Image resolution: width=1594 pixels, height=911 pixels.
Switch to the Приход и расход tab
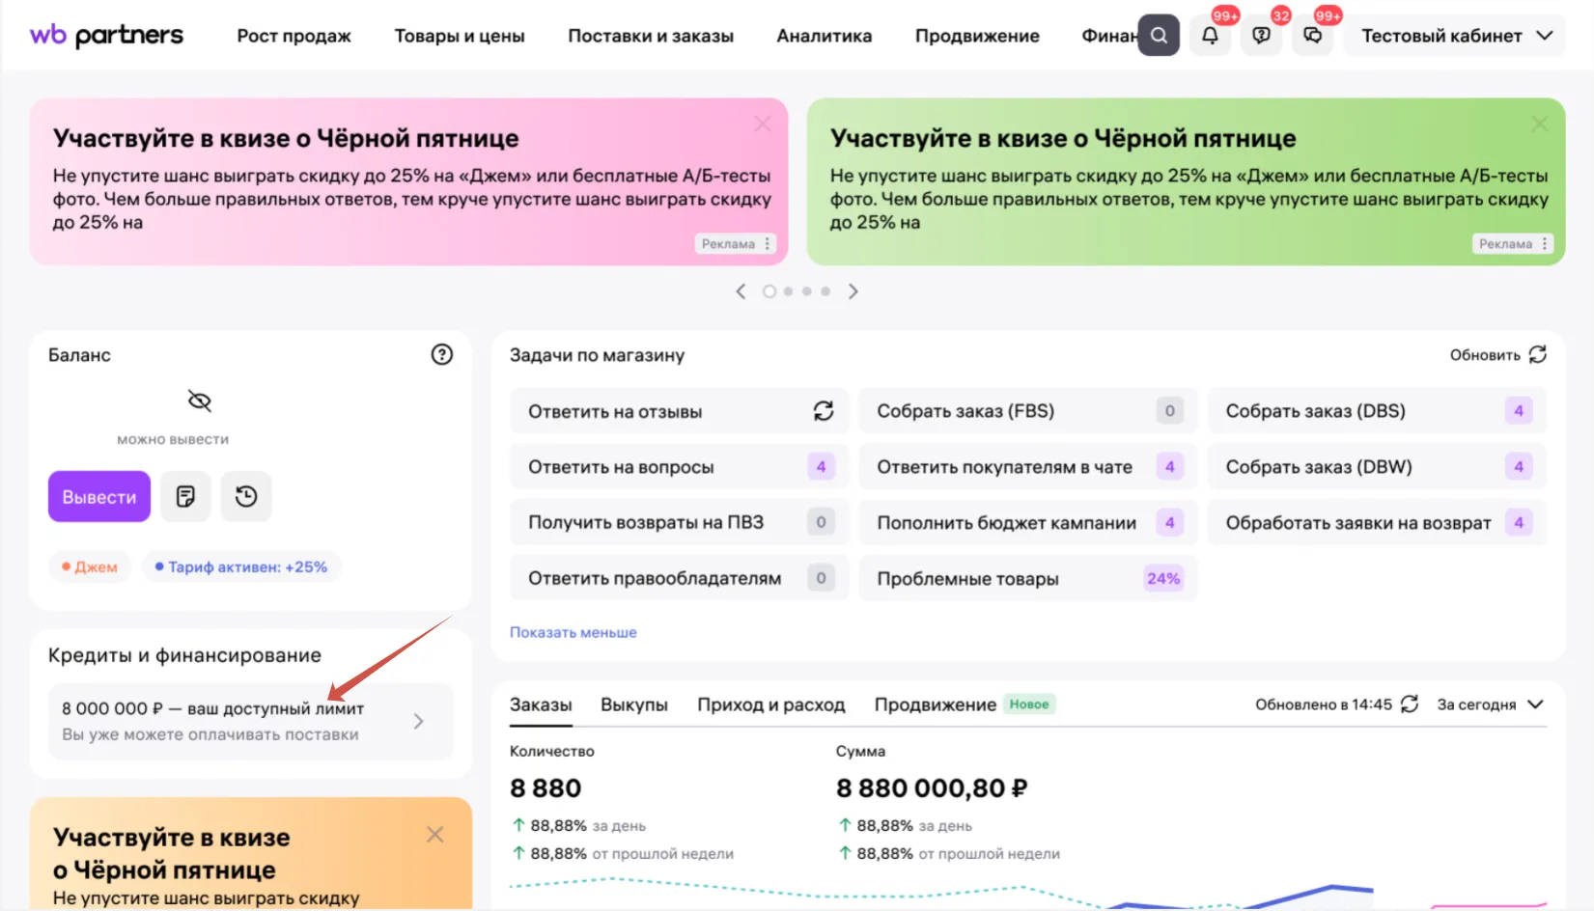pos(771,704)
